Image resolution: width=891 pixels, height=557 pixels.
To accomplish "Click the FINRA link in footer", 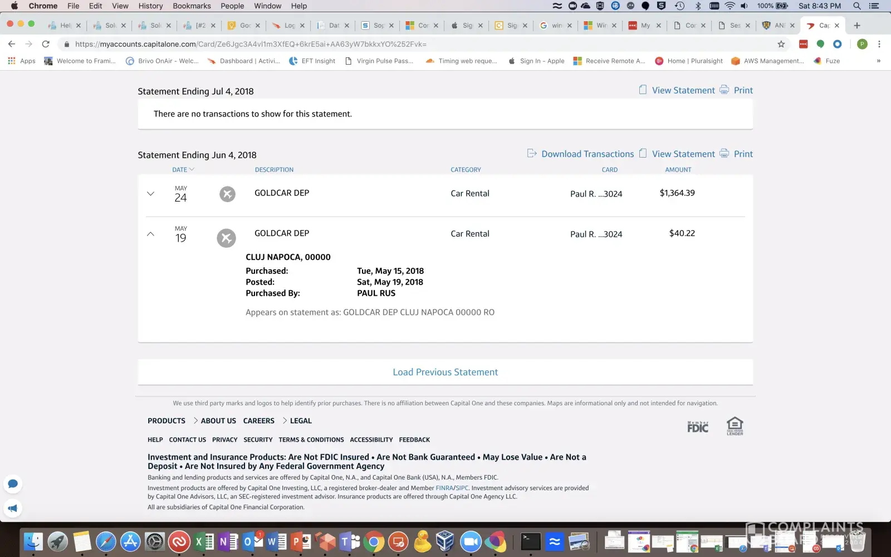I will (444, 488).
